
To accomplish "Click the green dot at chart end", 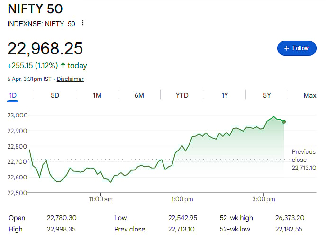I will click(283, 122).
